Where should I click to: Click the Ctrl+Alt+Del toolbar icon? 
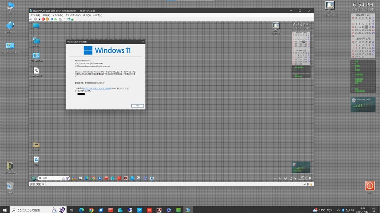point(31,19)
